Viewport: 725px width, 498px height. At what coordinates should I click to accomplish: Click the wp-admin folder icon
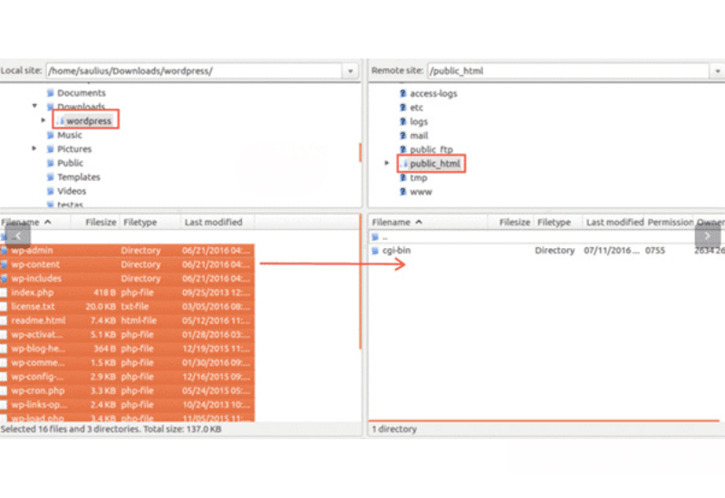5,251
